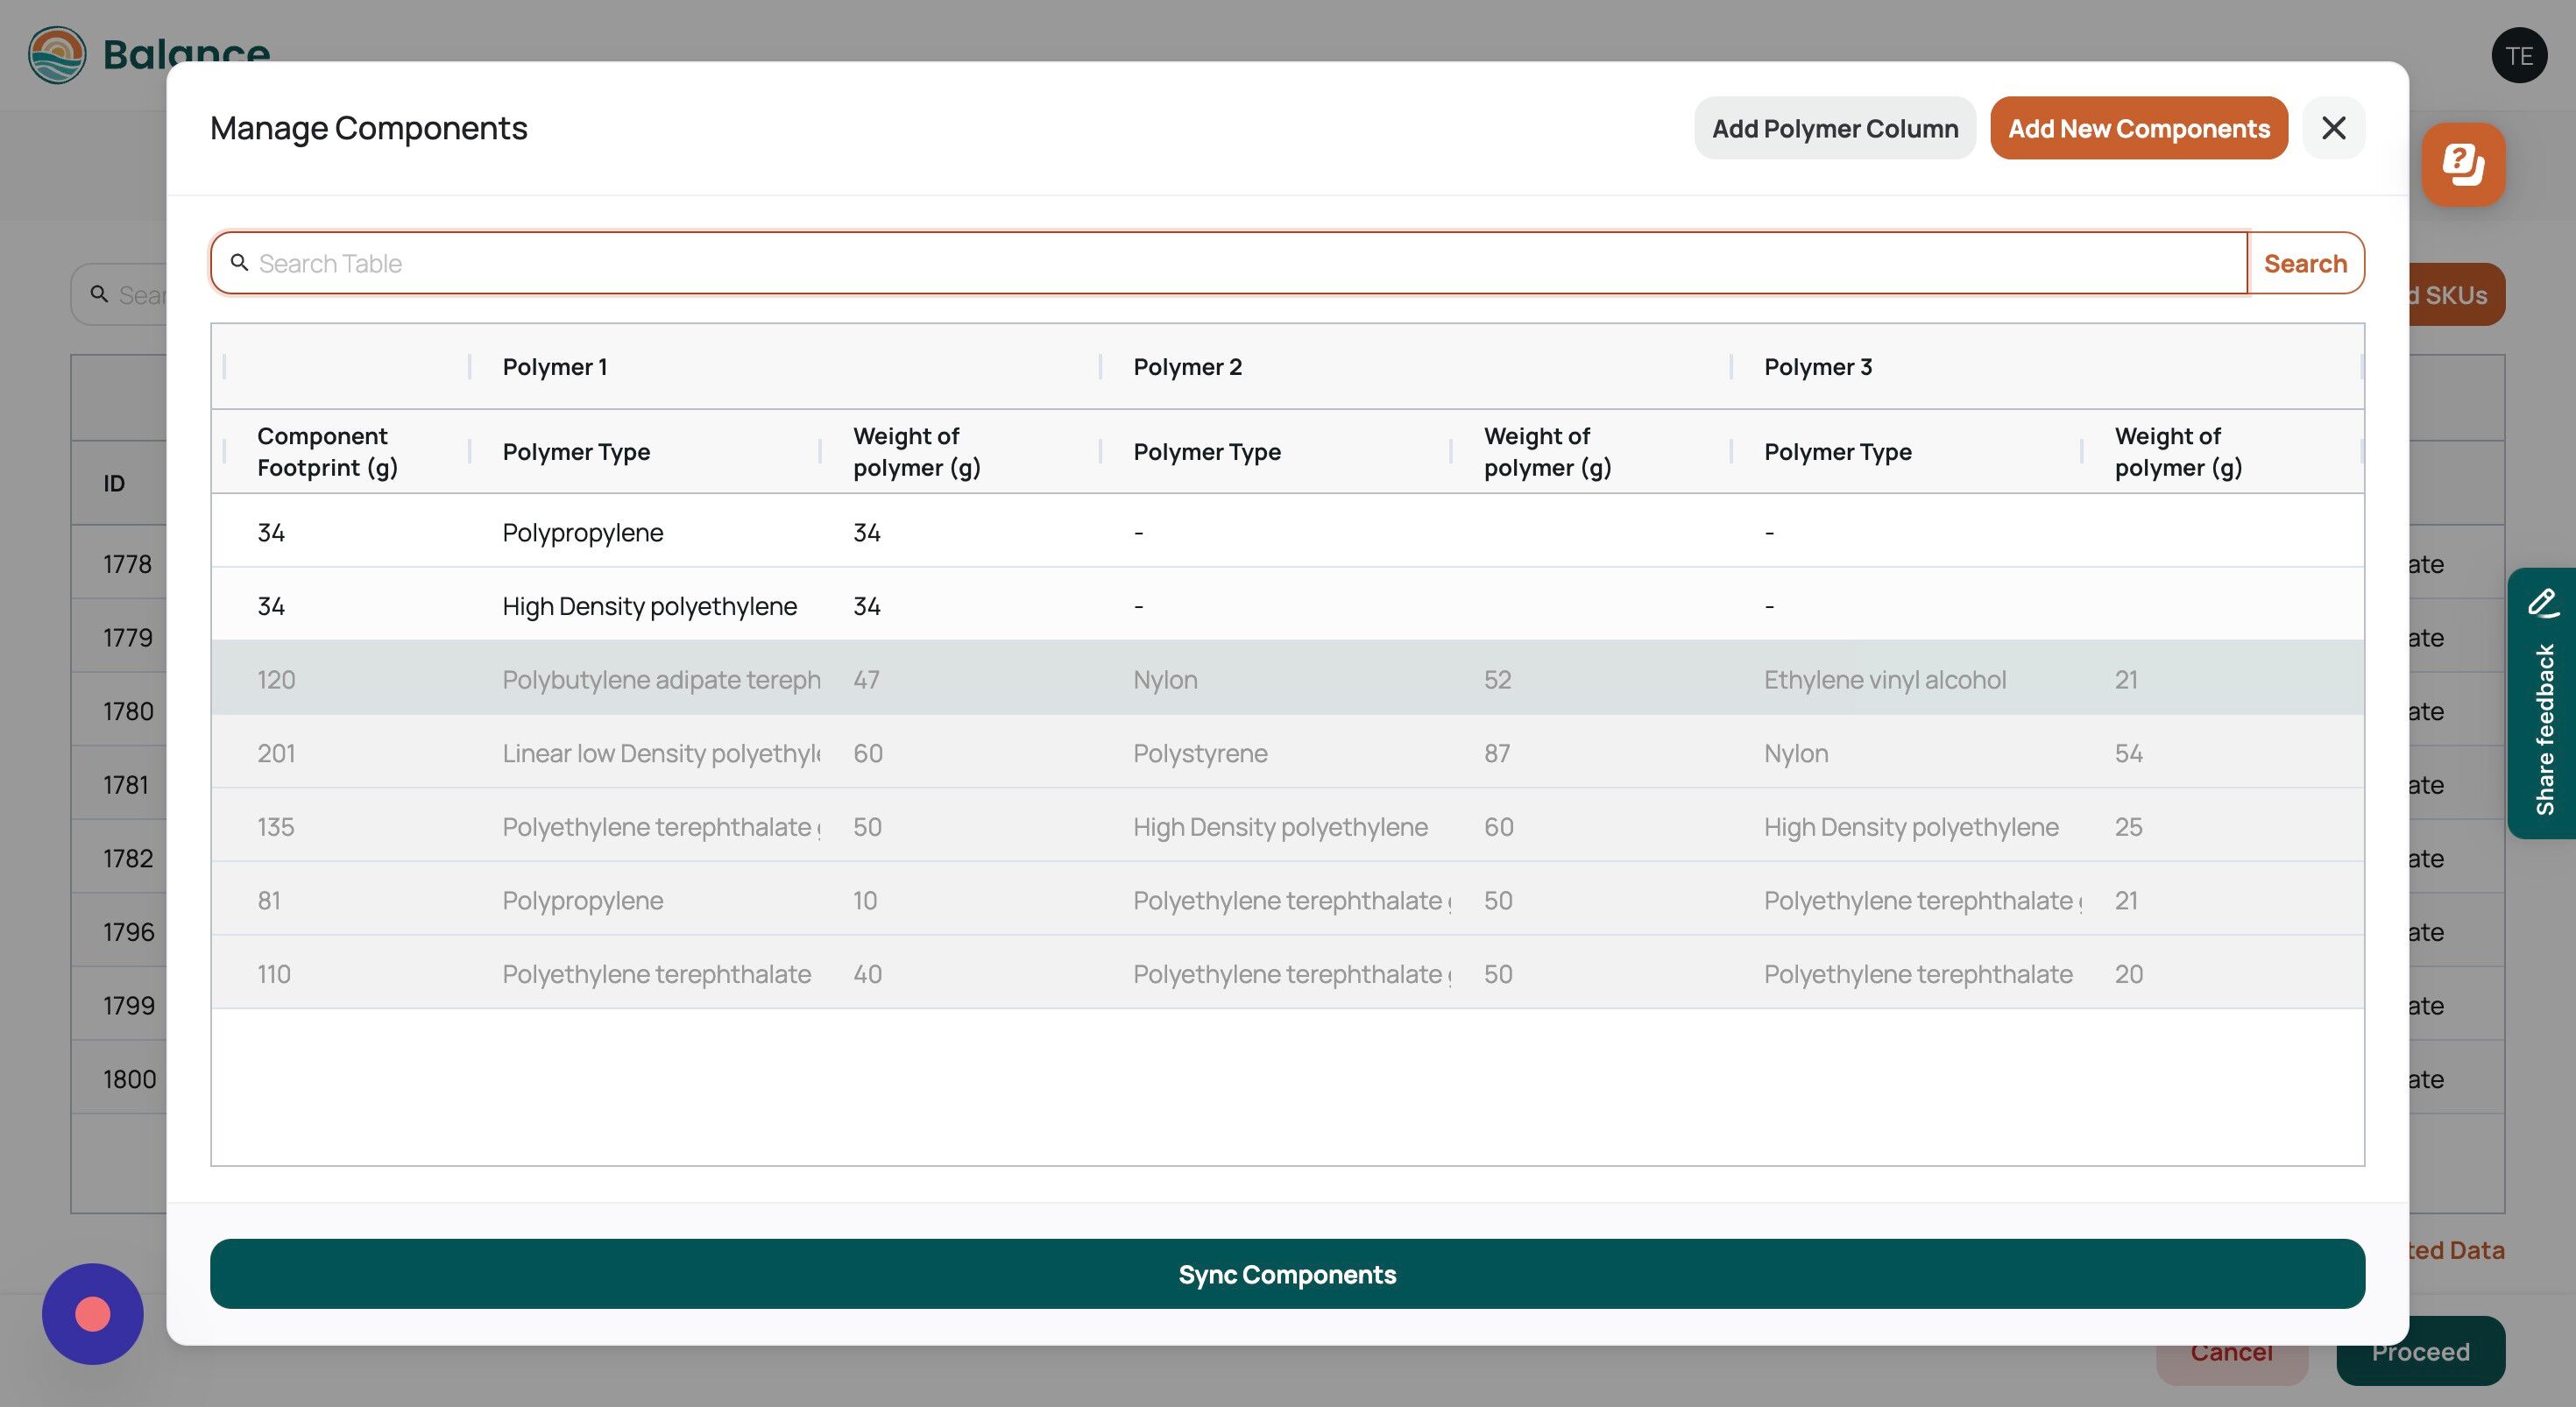Image resolution: width=2576 pixels, height=1407 pixels.
Task: Click the Proceed button in background page
Action: 2420,1351
